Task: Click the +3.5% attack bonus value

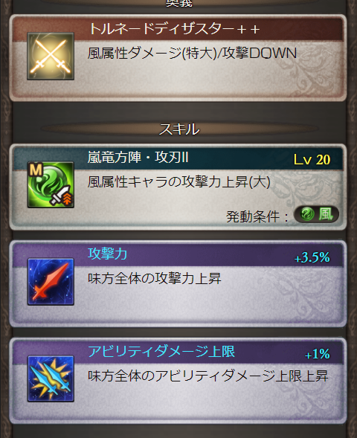Action: (312, 257)
